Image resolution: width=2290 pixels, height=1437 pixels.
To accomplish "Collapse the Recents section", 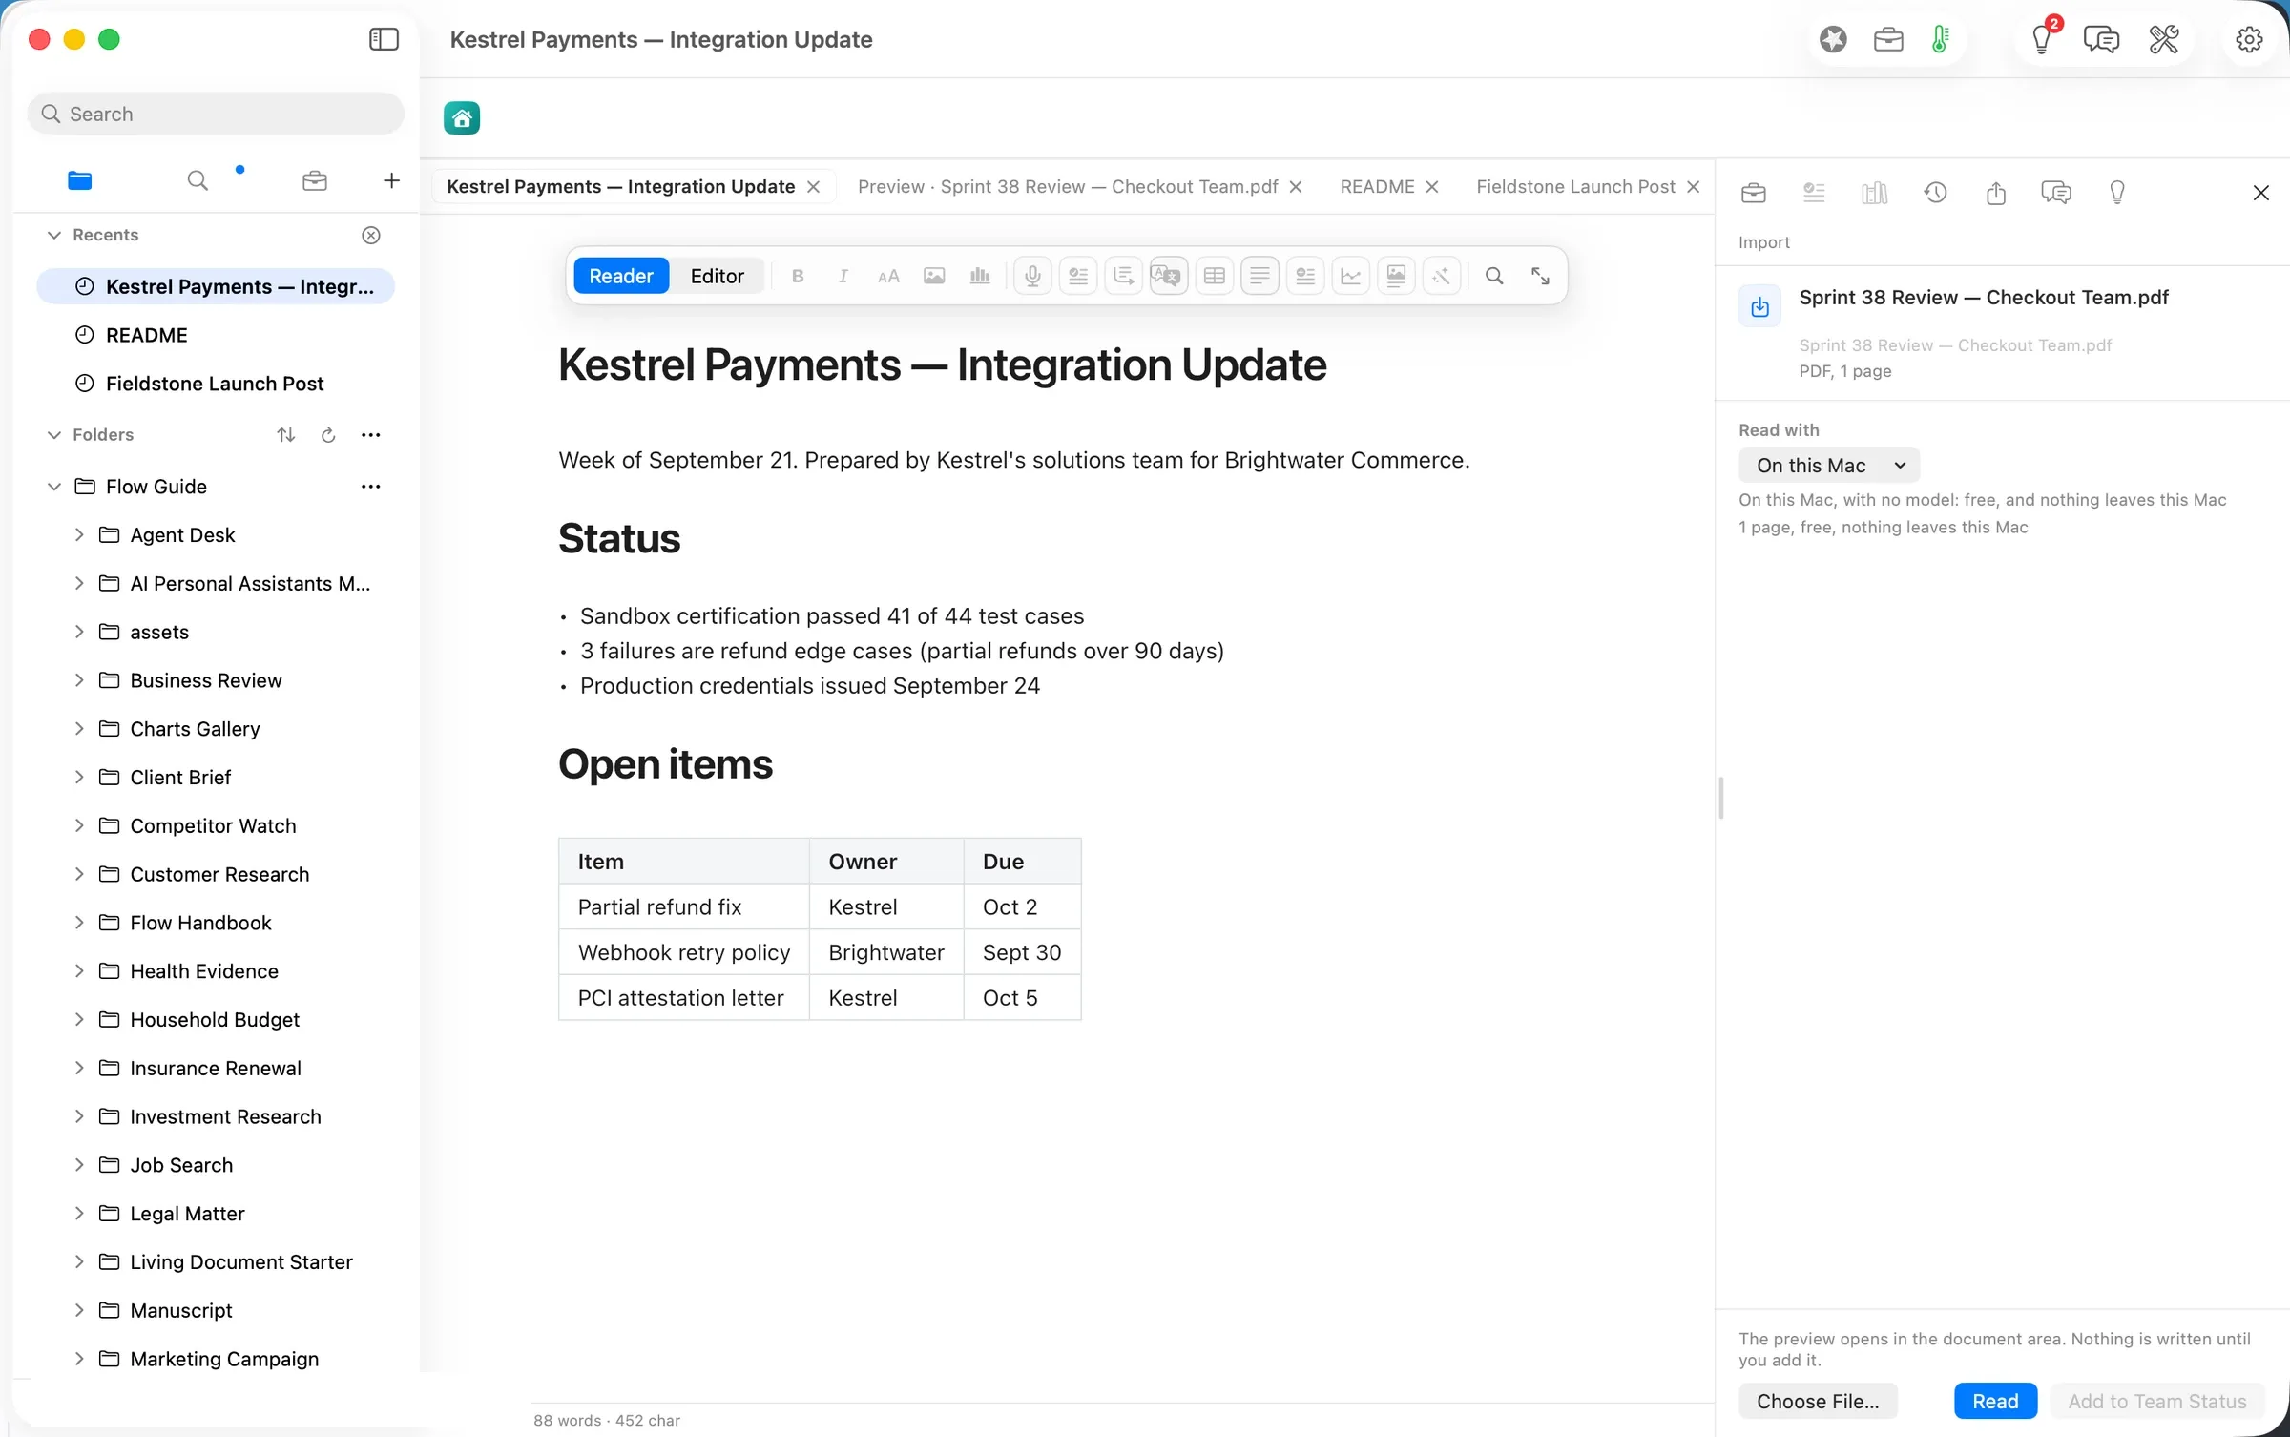I will point(54,235).
